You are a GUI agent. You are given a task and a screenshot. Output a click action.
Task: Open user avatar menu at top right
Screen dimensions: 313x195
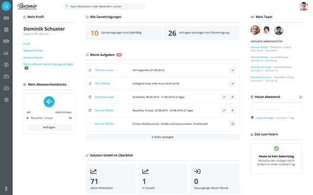(303, 6)
